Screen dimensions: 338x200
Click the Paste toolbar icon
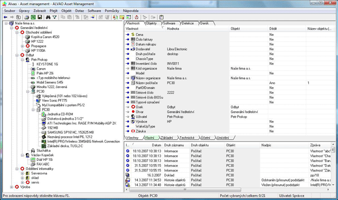(x=69, y=17)
